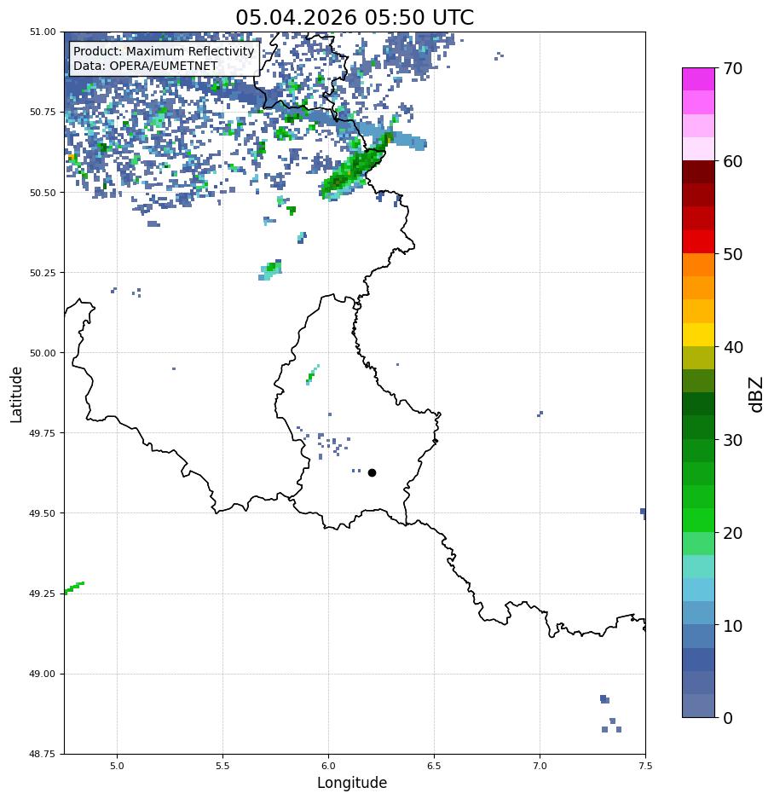
Task: Click the longitude tick label 6.5
Action: tap(434, 766)
